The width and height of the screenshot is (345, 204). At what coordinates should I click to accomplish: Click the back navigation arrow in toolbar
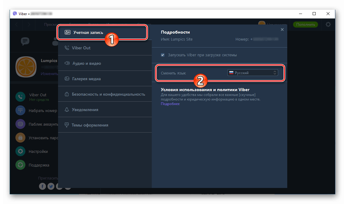coord(17,25)
